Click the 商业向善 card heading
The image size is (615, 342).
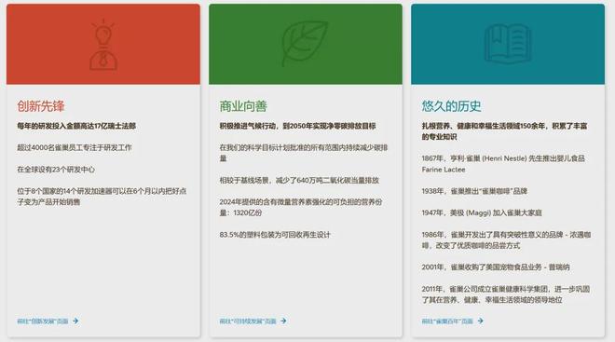pos(243,106)
